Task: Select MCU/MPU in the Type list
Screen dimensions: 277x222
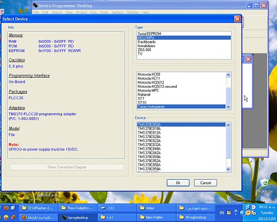Action: (x=184, y=38)
